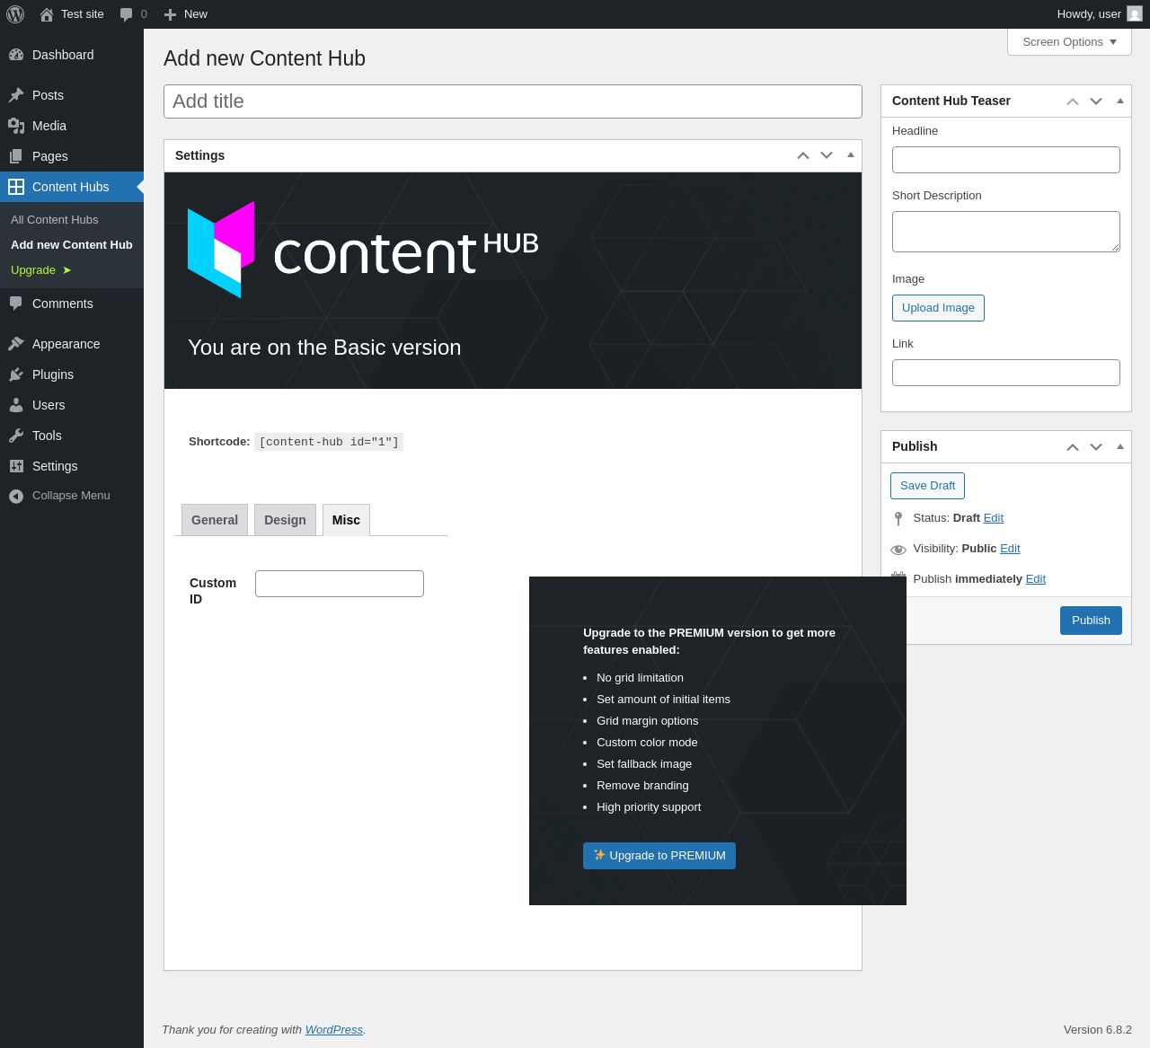Toggle Content Hub Teaser panel triangle
Screen dimensions: 1150x1048
click(1120, 101)
